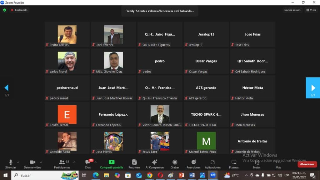This screenshot has width=320, height=180.
Task: Expand video options arrow next to Detener vídeo
Action: [x=41, y=162]
